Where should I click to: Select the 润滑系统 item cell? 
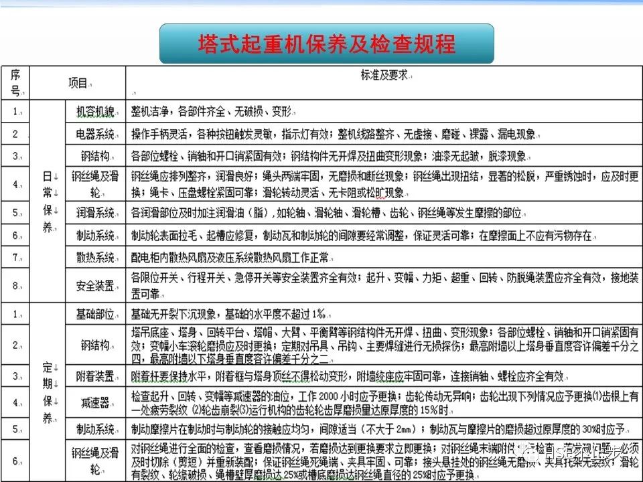point(96,212)
